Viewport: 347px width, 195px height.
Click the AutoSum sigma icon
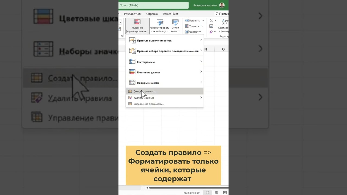(211, 21)
